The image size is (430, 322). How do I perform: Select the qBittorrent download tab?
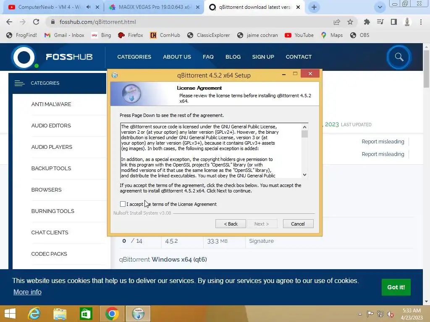(x=254, y=7)
